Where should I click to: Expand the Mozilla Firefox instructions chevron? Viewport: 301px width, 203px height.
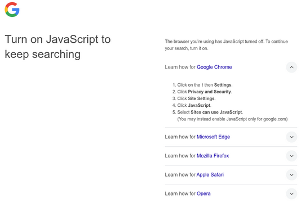tap(291, 156)
